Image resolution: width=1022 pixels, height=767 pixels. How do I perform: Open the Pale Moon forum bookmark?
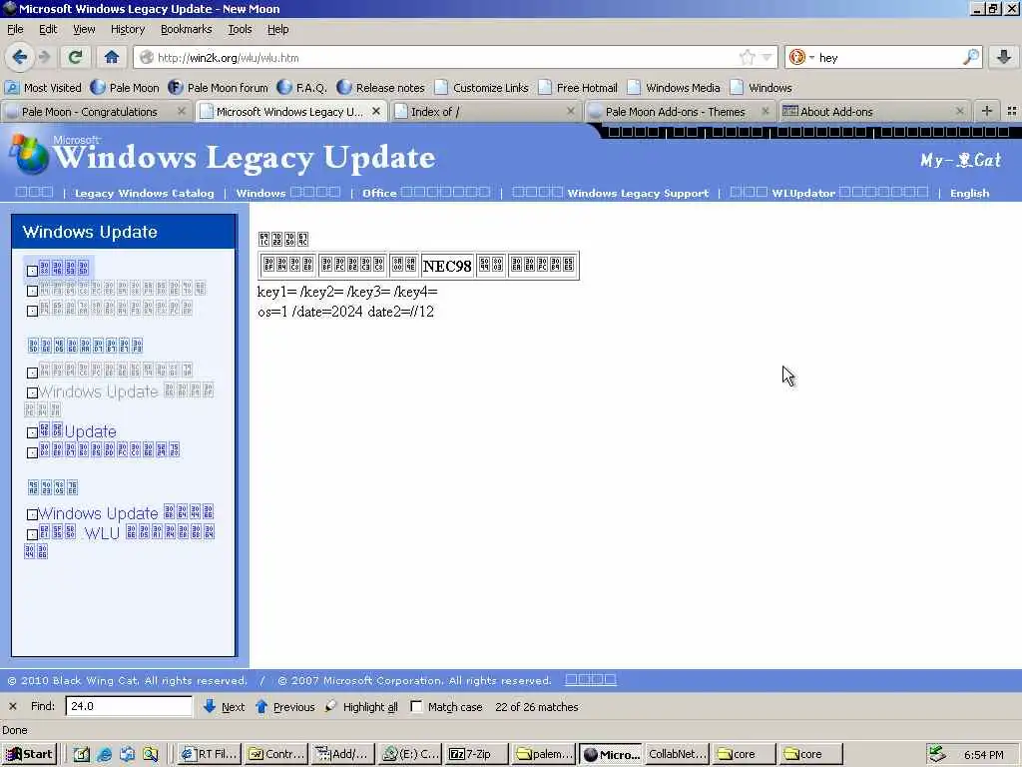coord(218,88)
